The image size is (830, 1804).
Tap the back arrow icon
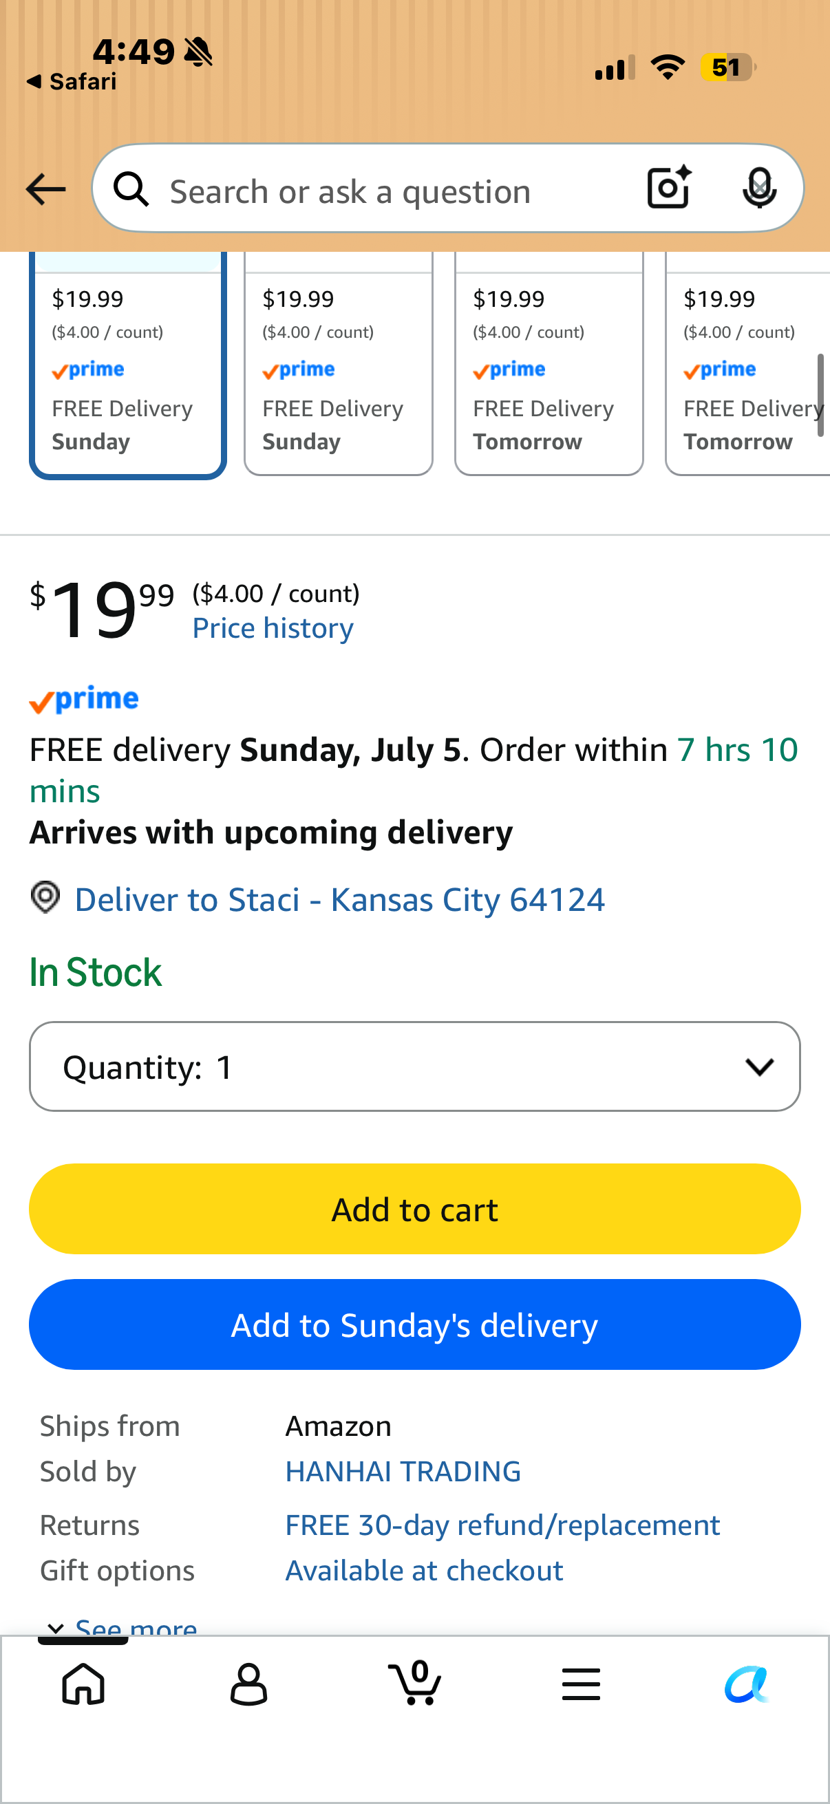[45, 189]
